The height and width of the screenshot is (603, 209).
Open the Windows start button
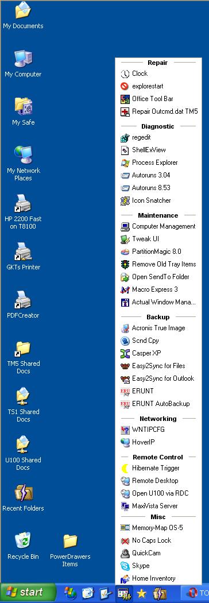click(x=28, y=592)
